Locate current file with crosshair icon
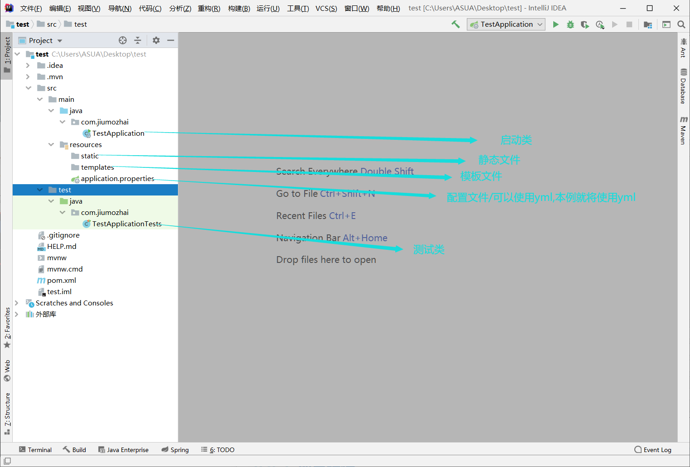Image resolution: width=690 pixels, height=467 pixels. [x=123, y=40]
